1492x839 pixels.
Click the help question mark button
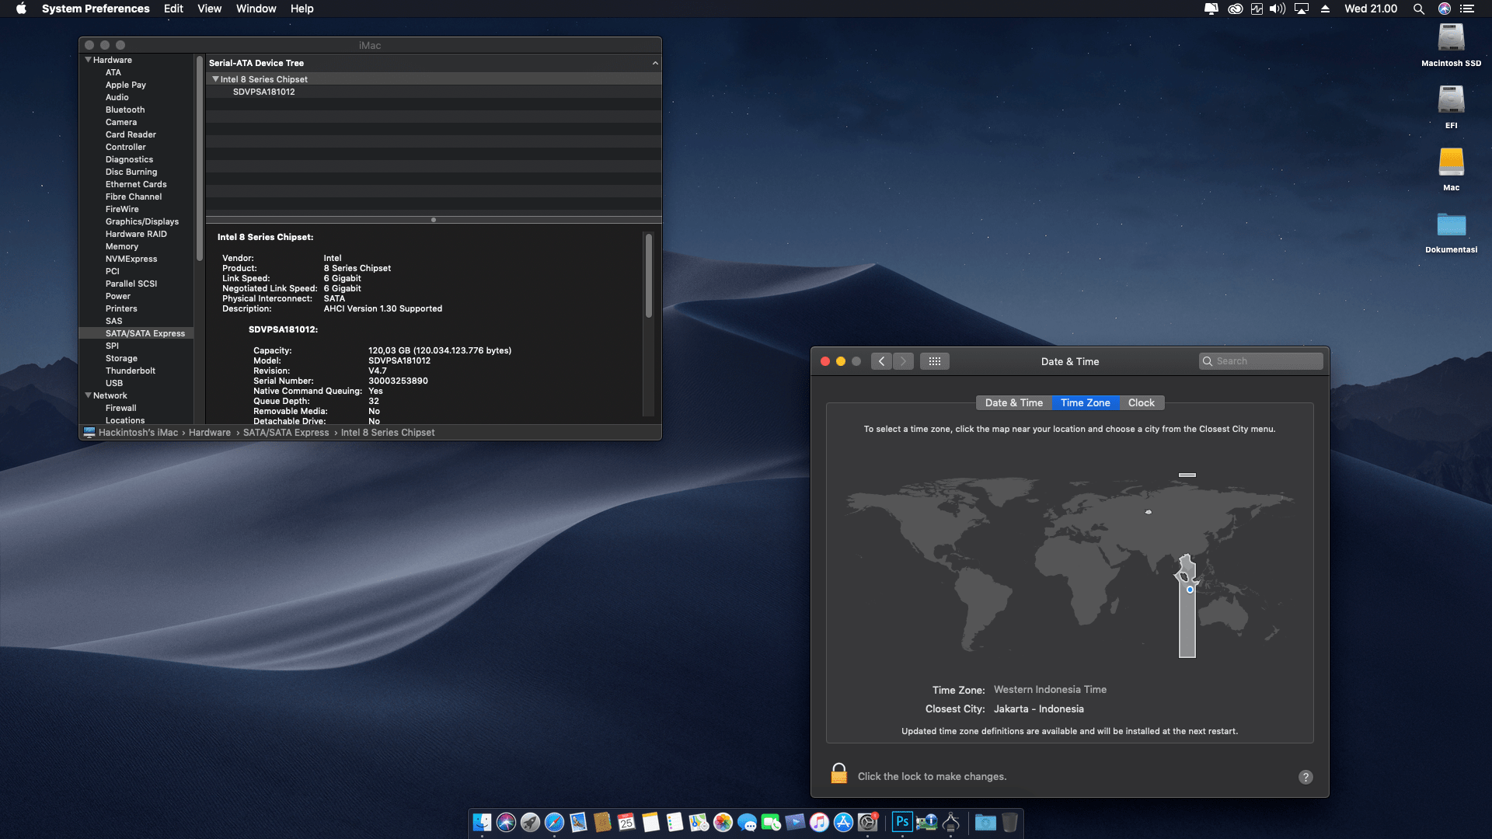point(1306,777)
